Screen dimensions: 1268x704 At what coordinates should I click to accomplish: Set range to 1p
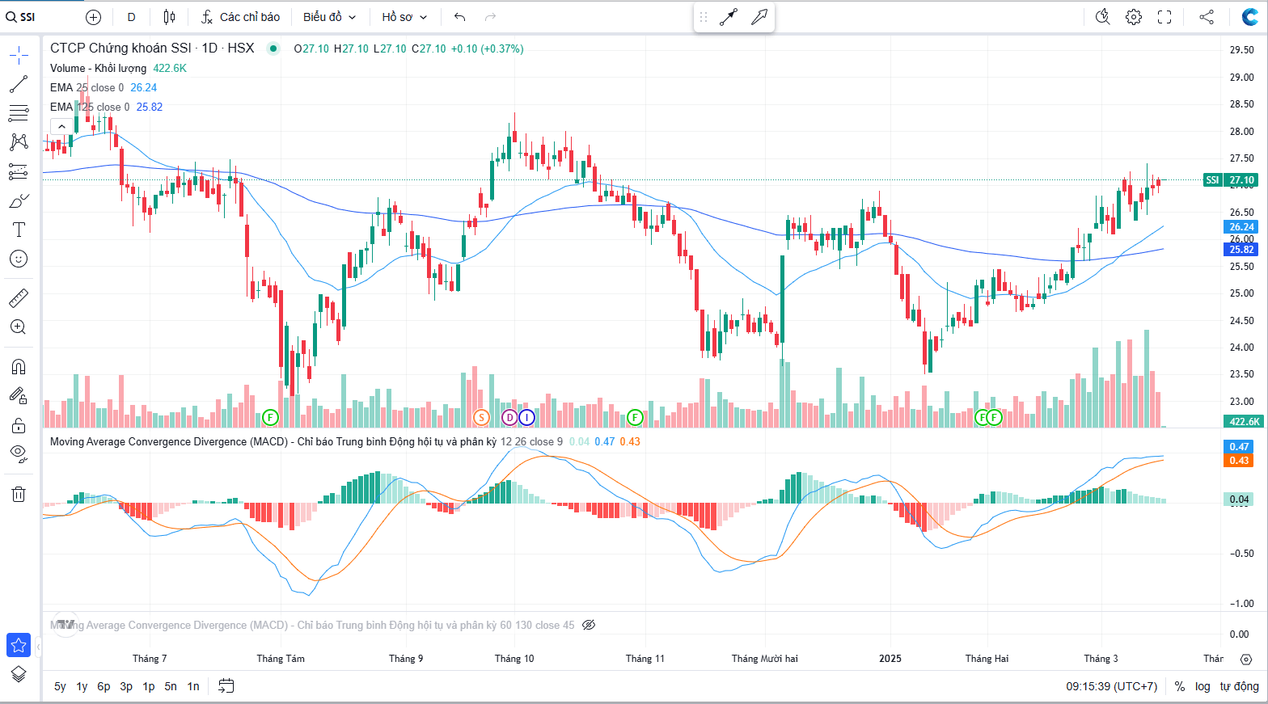click(x=149, y=686)
